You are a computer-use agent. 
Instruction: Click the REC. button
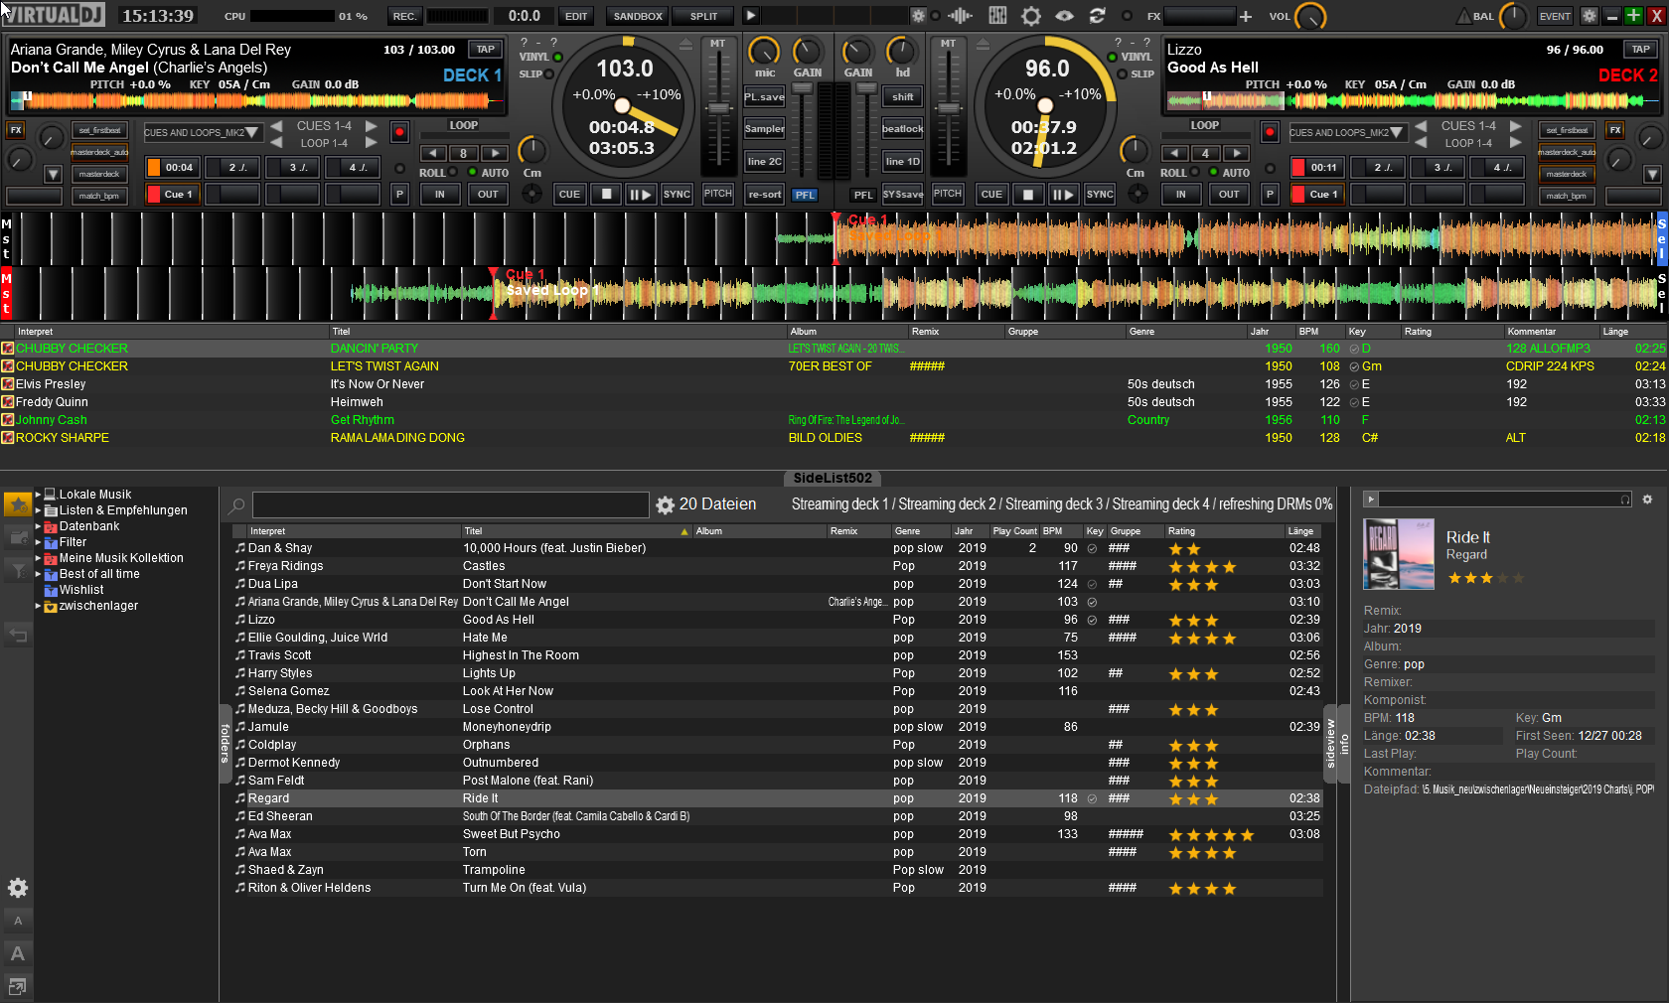click(x=404, y=16)
